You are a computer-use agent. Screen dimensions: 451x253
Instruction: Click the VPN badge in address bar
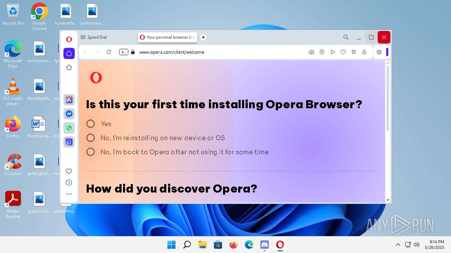124,52
